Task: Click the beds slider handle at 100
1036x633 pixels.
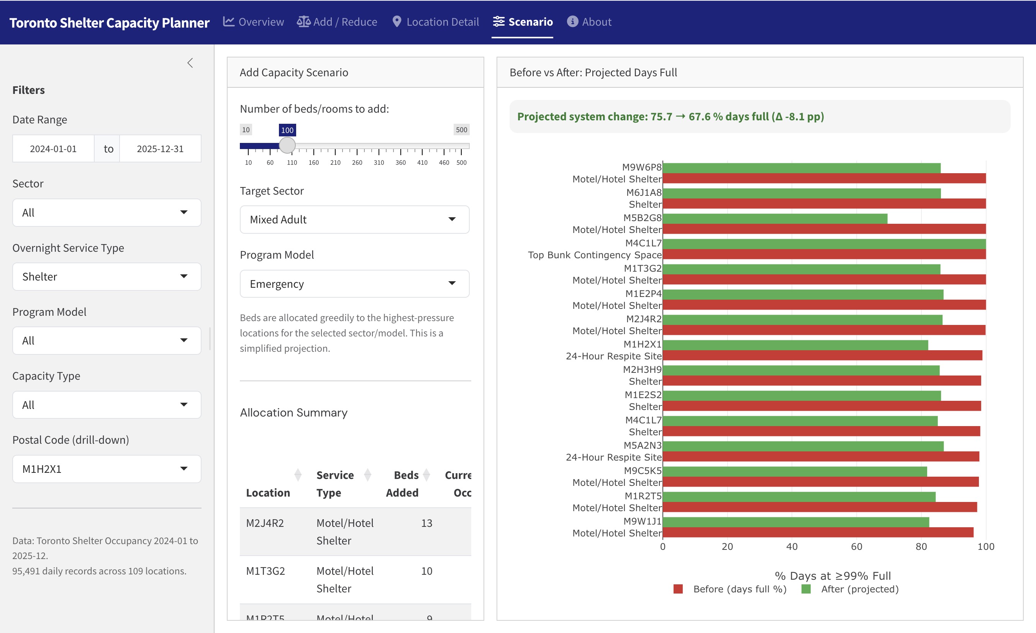Action: pyautogui.click(x=287, y=146)
